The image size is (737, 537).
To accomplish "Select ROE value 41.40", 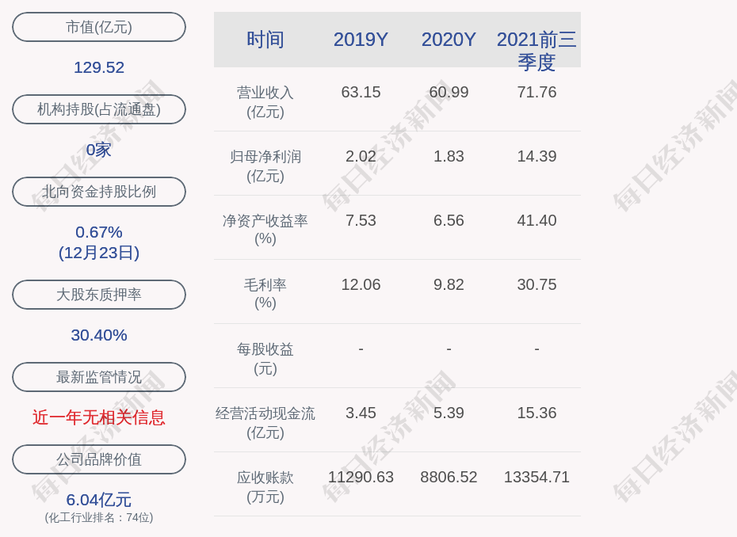I will coord(537,220).
